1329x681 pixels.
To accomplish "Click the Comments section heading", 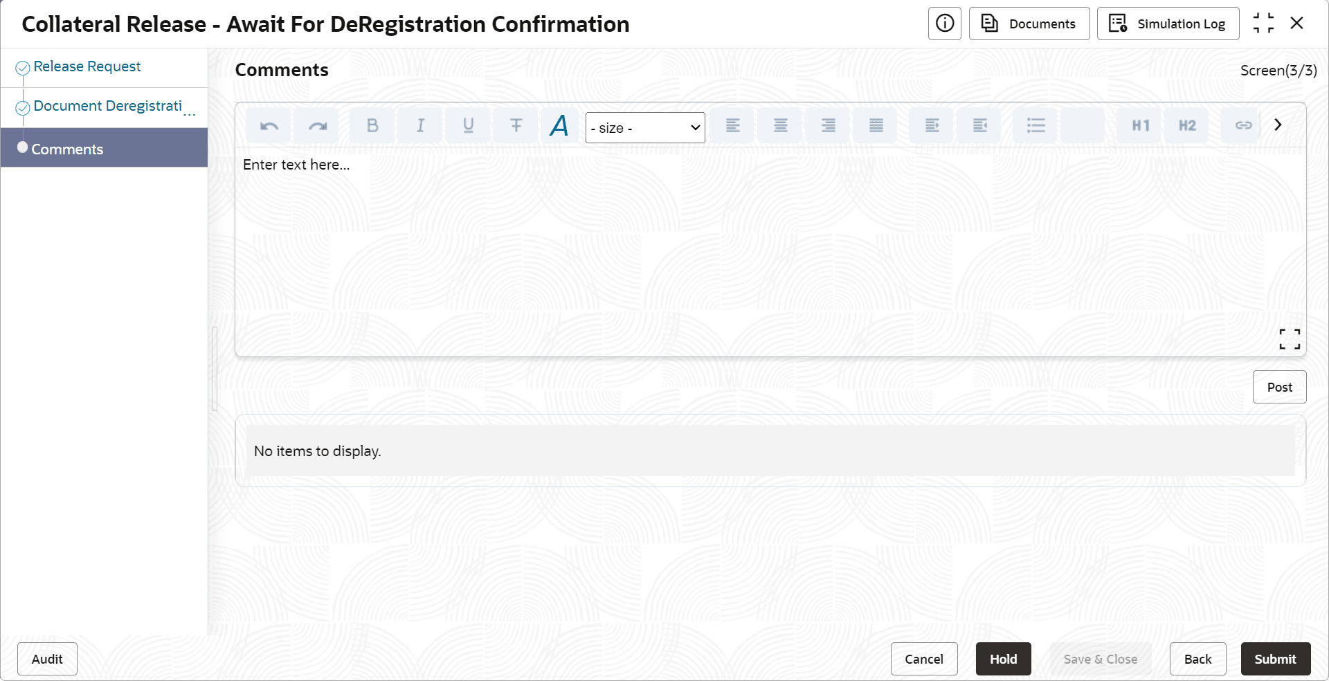I will click(282, 70).
